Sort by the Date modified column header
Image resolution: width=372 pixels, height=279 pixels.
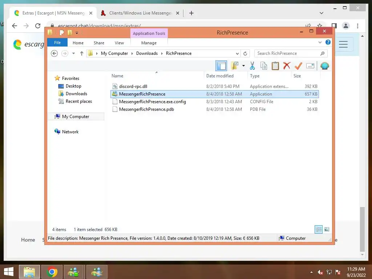225,76
